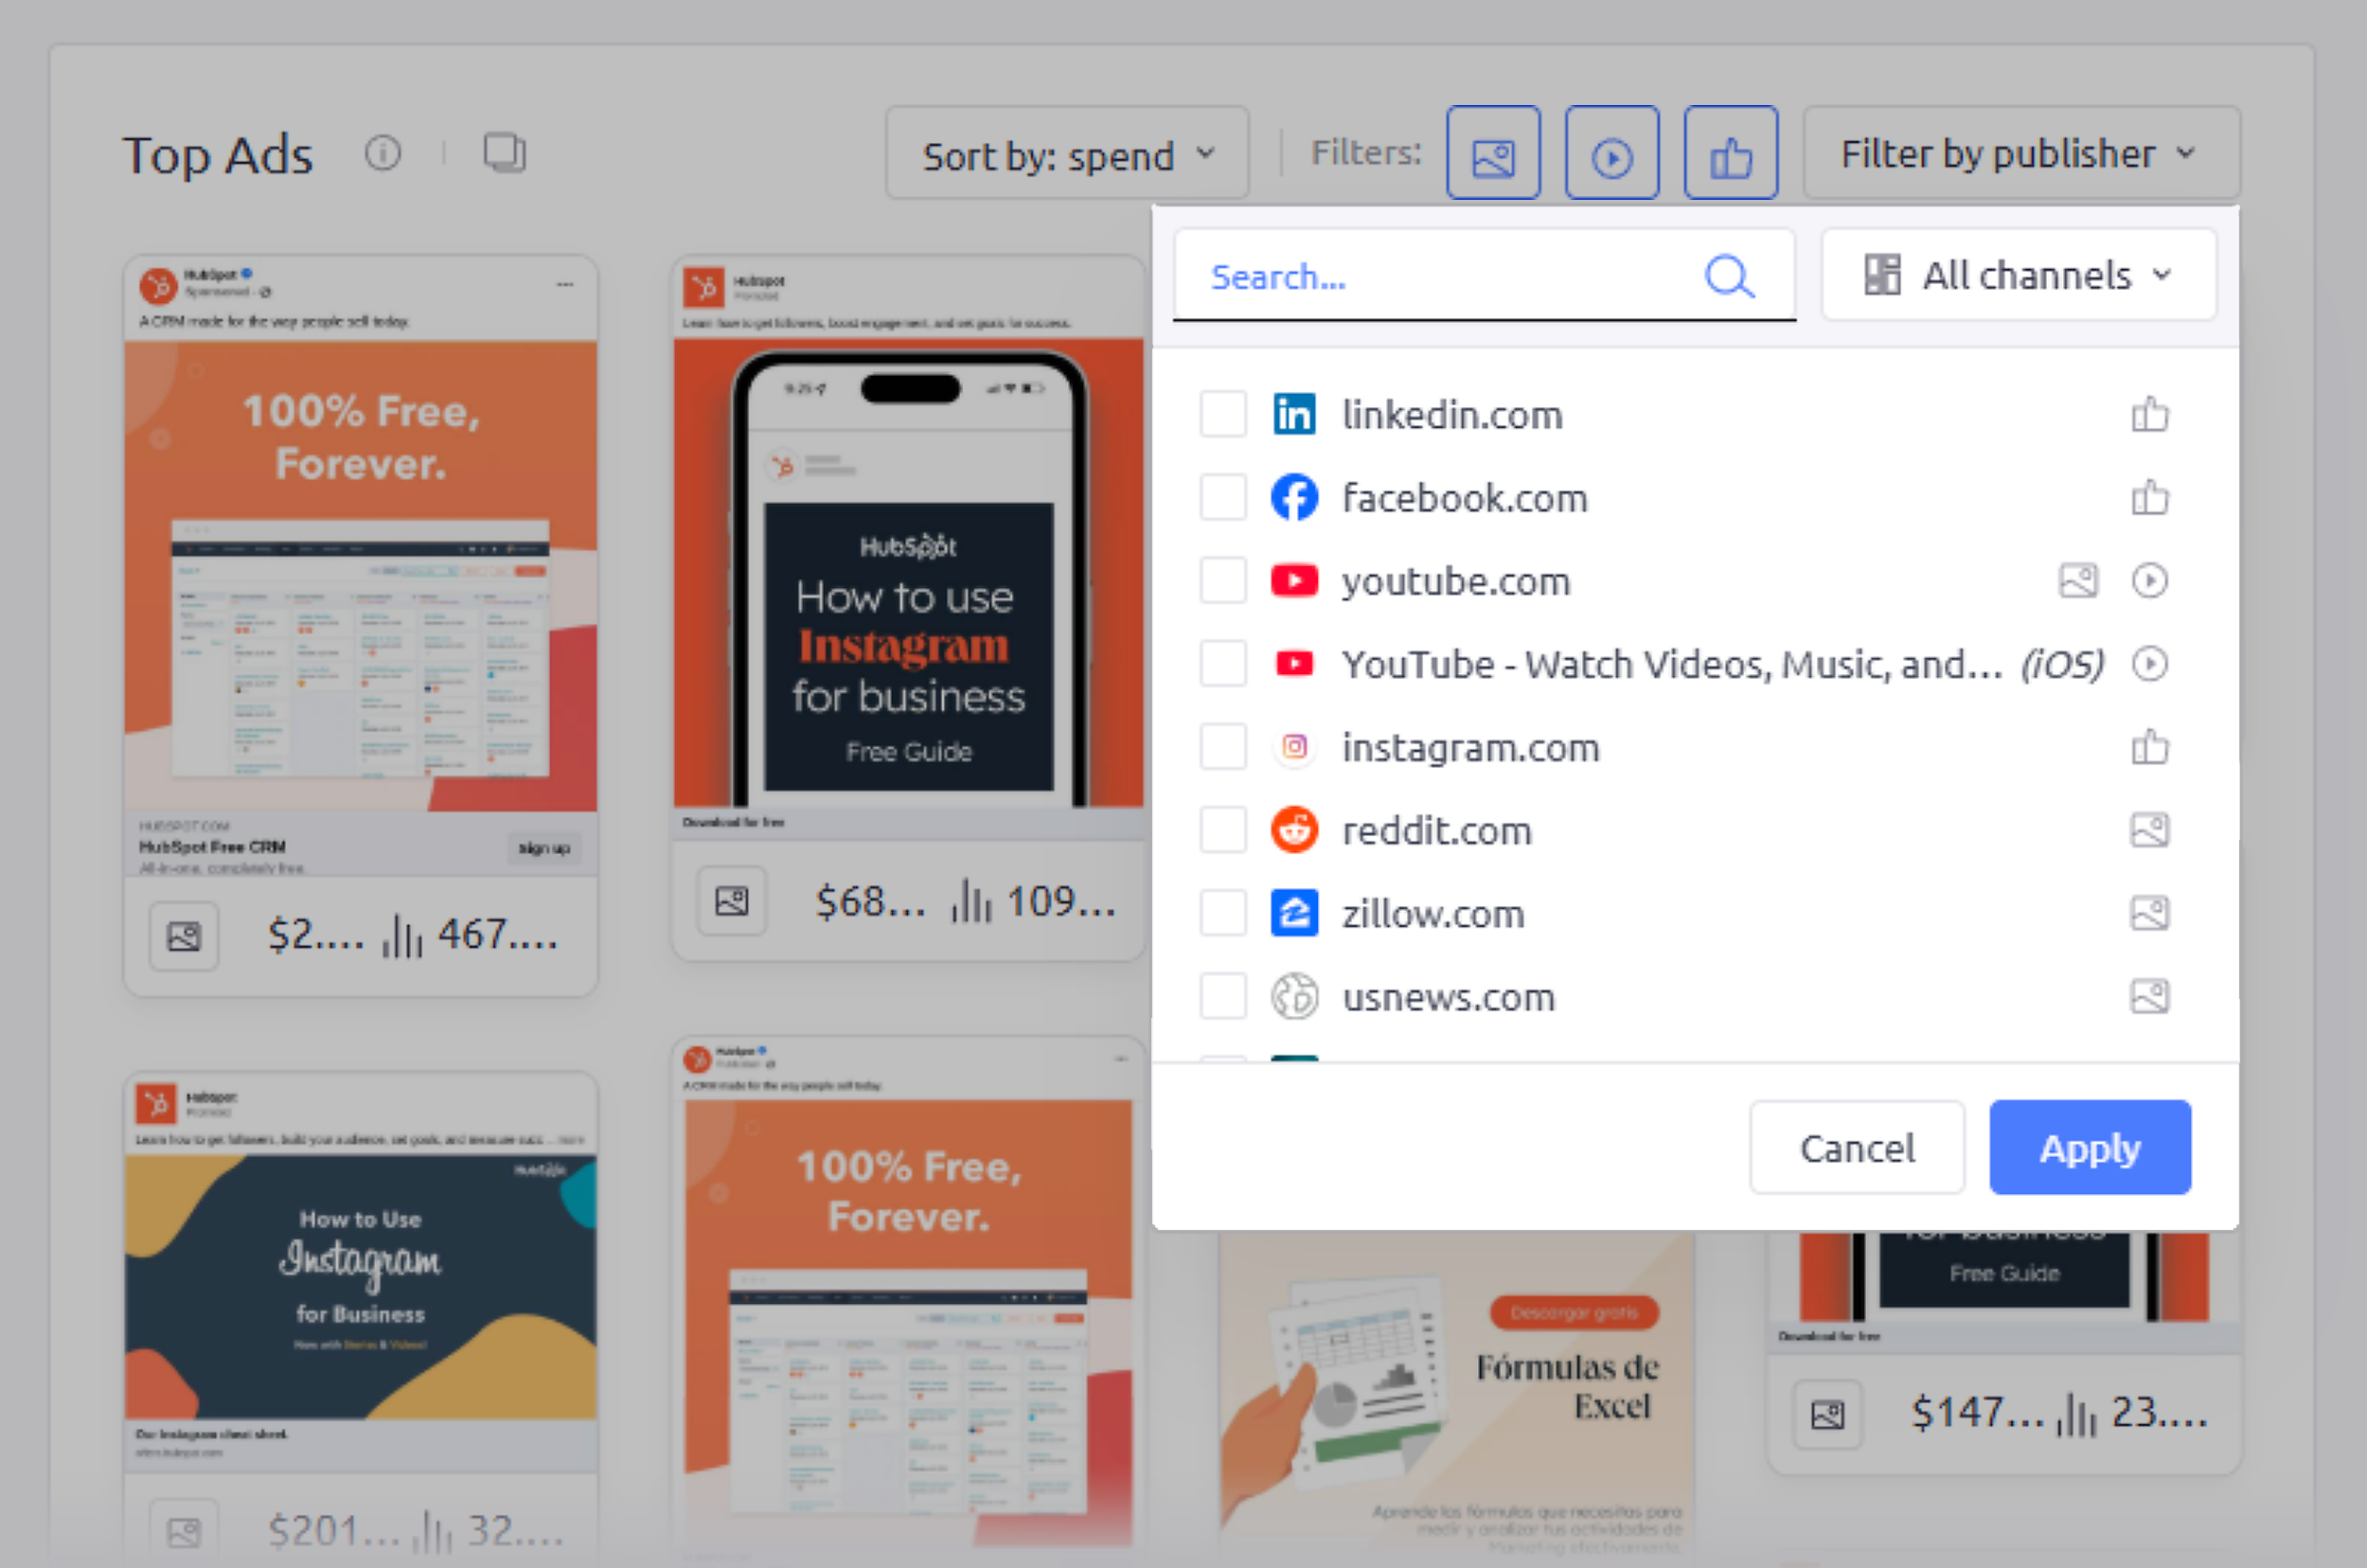Viewport: 2367px width, 1568px height.
Task: Open the Fórmulas de Excel ad
Action: click(x=1456, y=1395)
